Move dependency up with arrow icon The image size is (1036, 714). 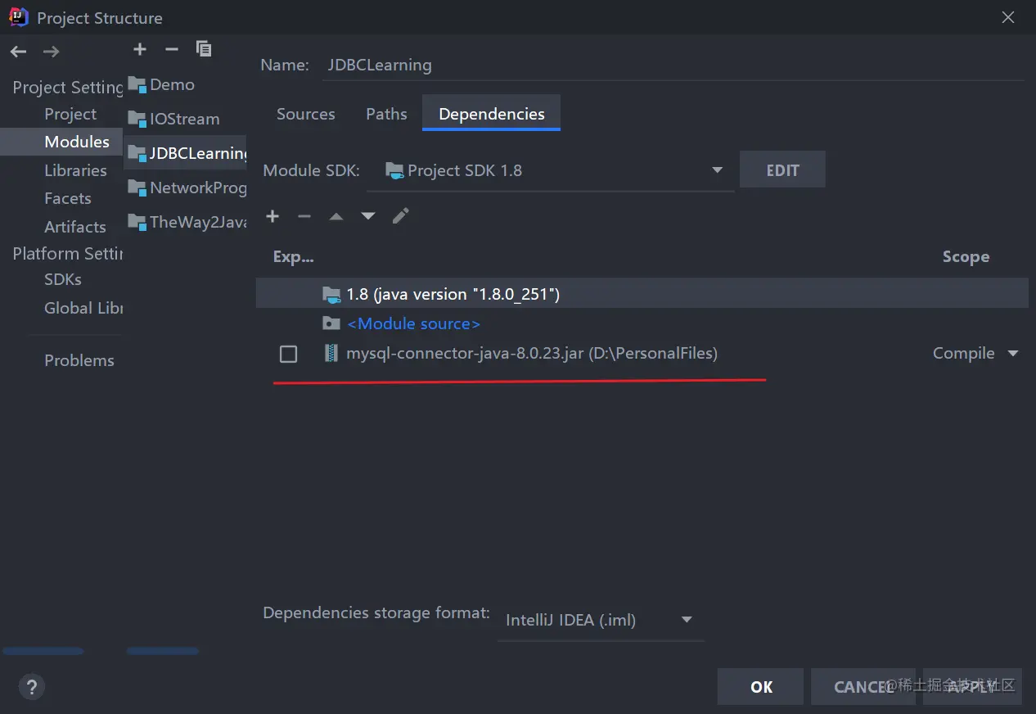point(336,216)
